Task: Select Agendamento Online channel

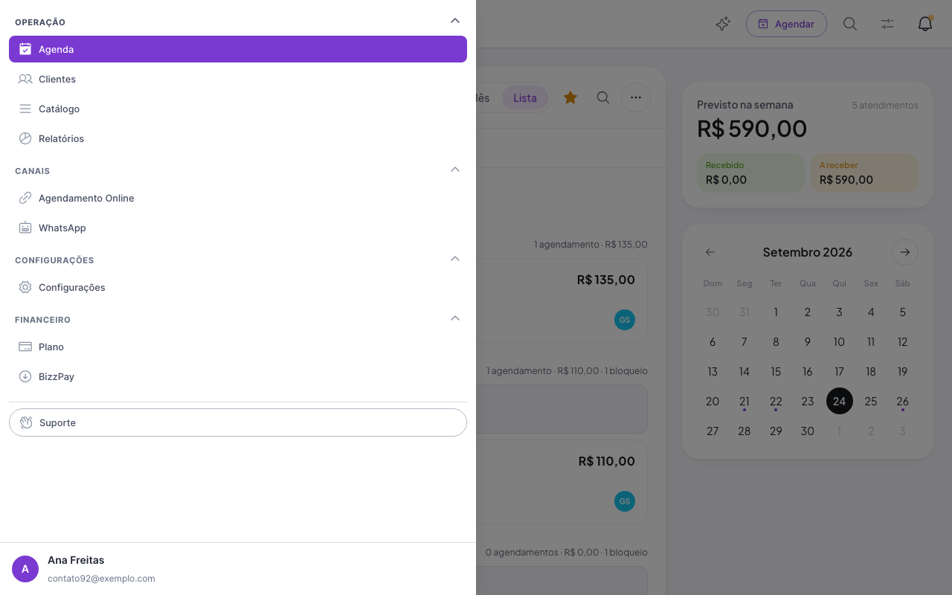Action: [x=238, y=198]
